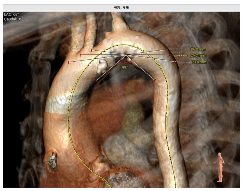This screenshot has width=243, height=191.
Task: Click the LAO: 68° orientation text
Action: [x=11, y=14]
